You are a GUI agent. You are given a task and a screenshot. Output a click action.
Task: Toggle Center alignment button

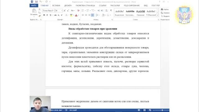click(86, 15)
